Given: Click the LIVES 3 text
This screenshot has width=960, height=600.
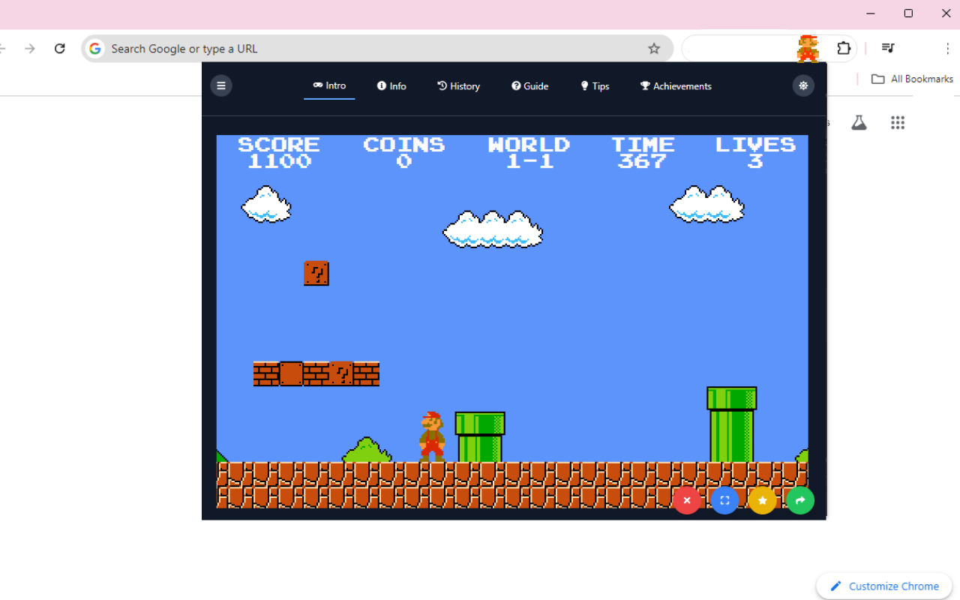Looking at the screenshot, I should pyautogui.click(x=755, y=152).
